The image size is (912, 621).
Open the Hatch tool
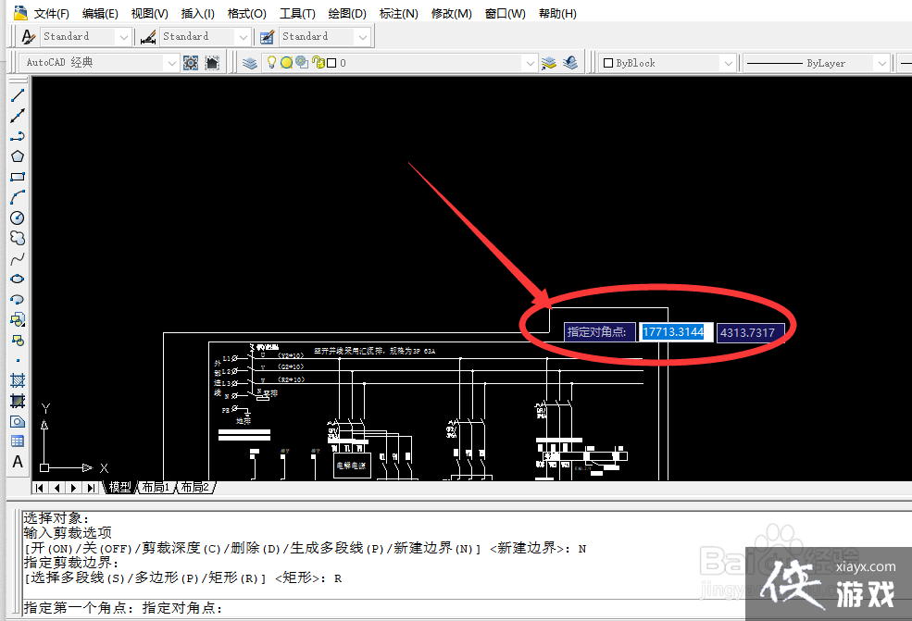(17, 379)
